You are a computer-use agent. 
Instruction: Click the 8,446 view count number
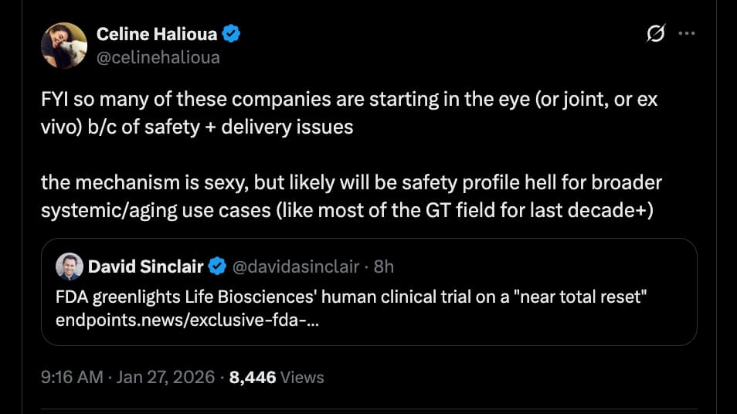tap(251, 378)
